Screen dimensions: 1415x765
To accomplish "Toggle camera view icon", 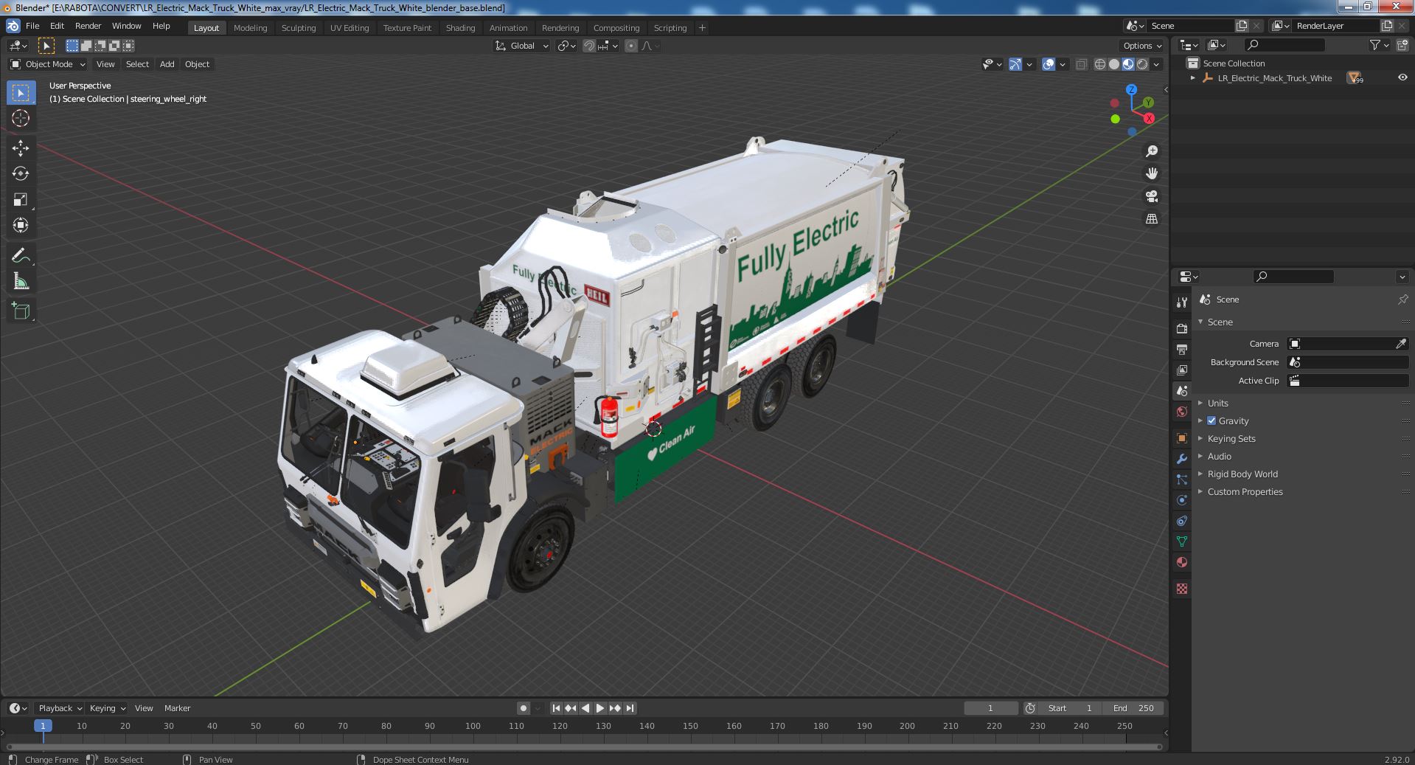I will 1151,196.
